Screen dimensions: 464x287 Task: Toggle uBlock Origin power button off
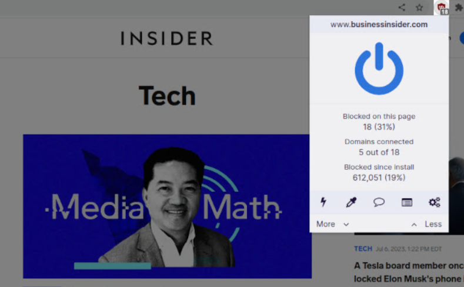[x=379, y=68]
